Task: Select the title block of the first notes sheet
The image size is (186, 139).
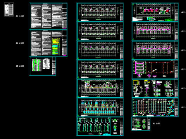Action: (64, 16)
